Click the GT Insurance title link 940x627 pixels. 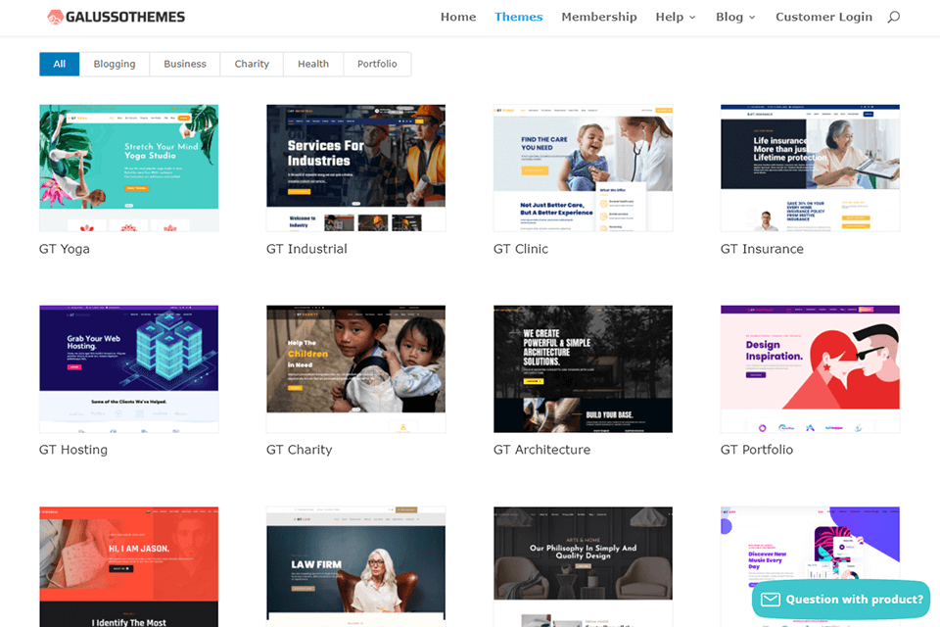pos(762,249)
